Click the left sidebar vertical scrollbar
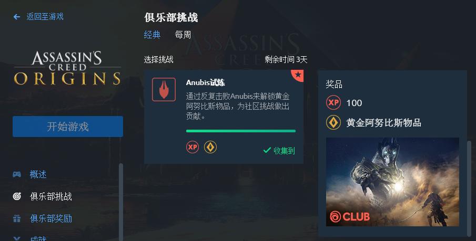The image size is (476, 241). (121, 202)
